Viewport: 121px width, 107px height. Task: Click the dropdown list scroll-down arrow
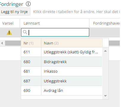105,96
